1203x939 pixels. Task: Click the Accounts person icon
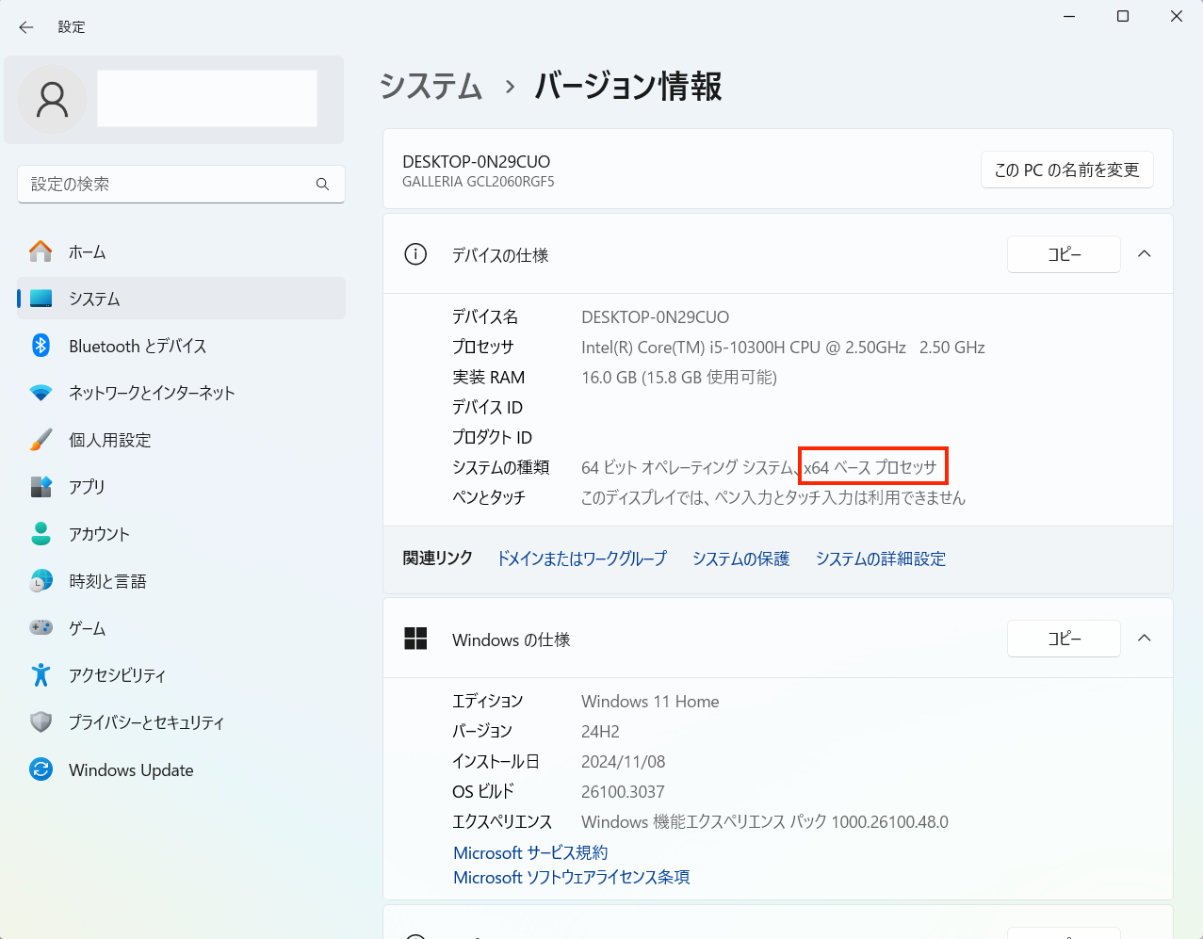[41, 534]
